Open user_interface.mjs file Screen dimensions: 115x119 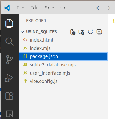pos(63,73)
